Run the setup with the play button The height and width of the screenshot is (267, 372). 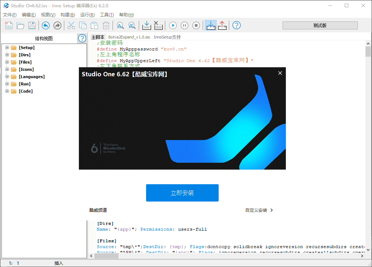tap(173, 25)
